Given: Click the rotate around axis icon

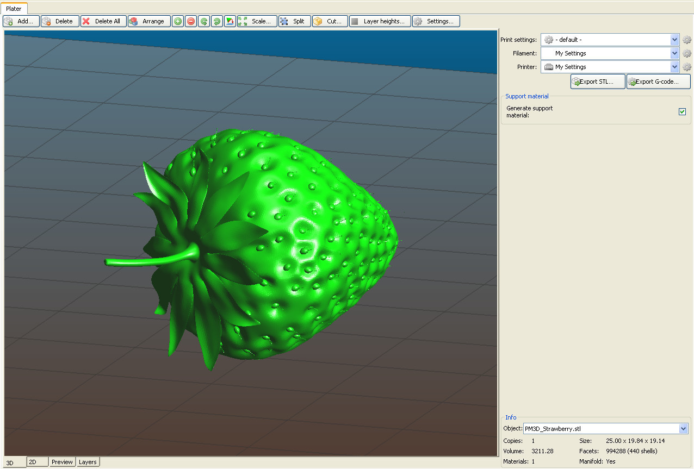Looking at the screenshot, I should point(230,21).
